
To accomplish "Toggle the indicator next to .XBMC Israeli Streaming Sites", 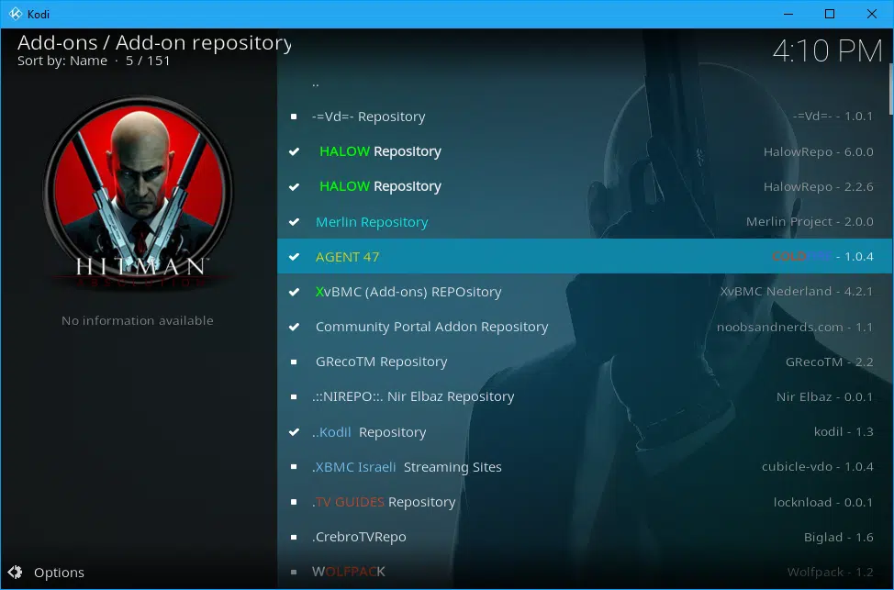I will (293, 467).
